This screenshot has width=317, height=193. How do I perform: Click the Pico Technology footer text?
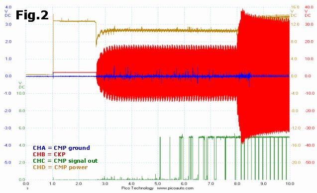(137, 188)
